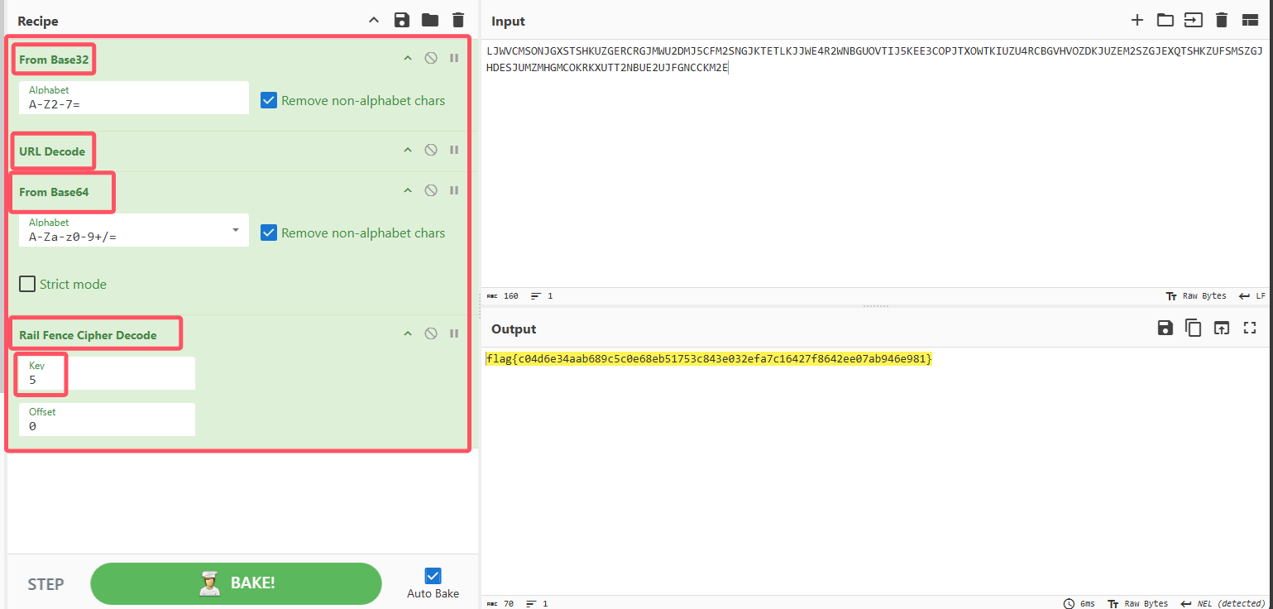
Task: Open file as input icon
Action: coord(1193,20)
